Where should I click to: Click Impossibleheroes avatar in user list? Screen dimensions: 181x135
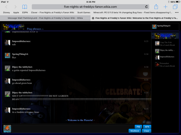click(157, 57)
